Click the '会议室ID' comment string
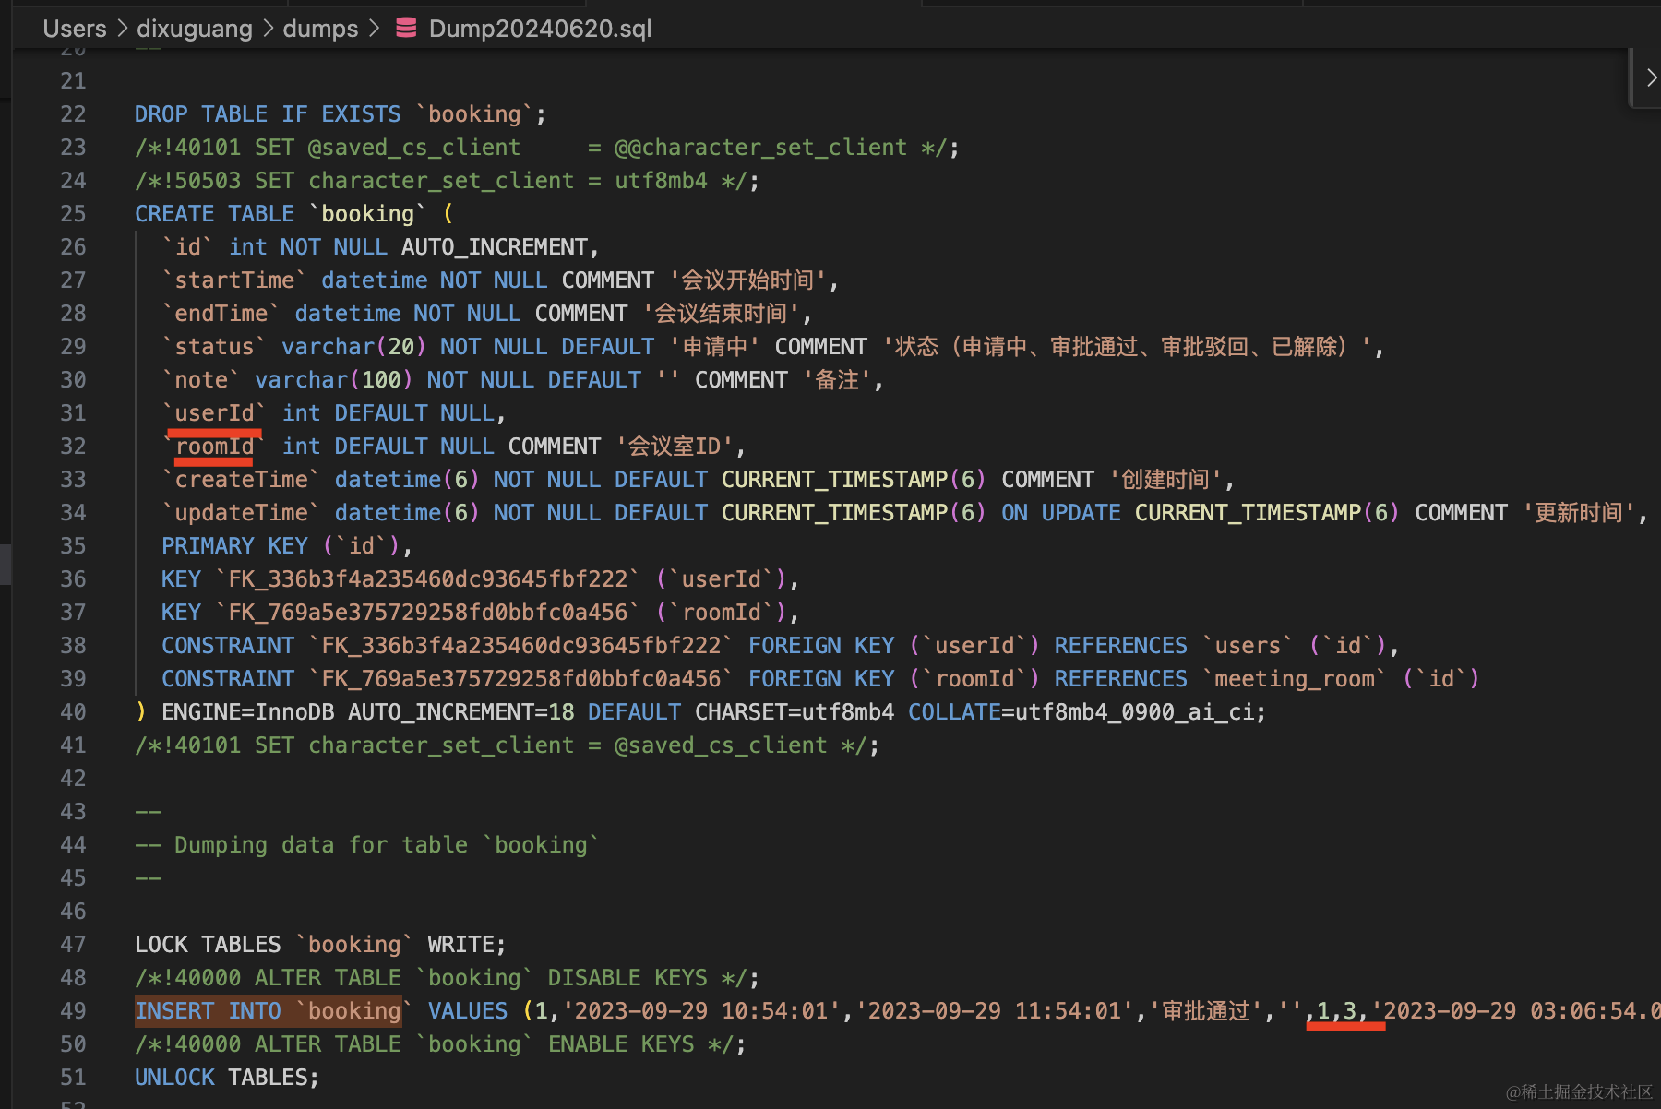 (675, 447)
